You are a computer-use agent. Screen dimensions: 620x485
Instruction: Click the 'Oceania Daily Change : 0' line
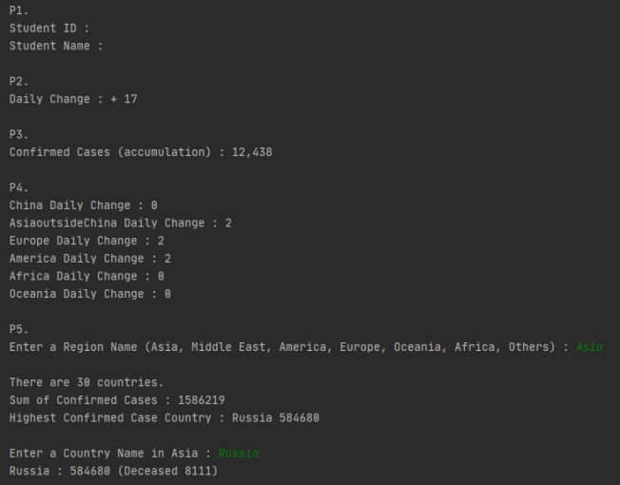89,294
